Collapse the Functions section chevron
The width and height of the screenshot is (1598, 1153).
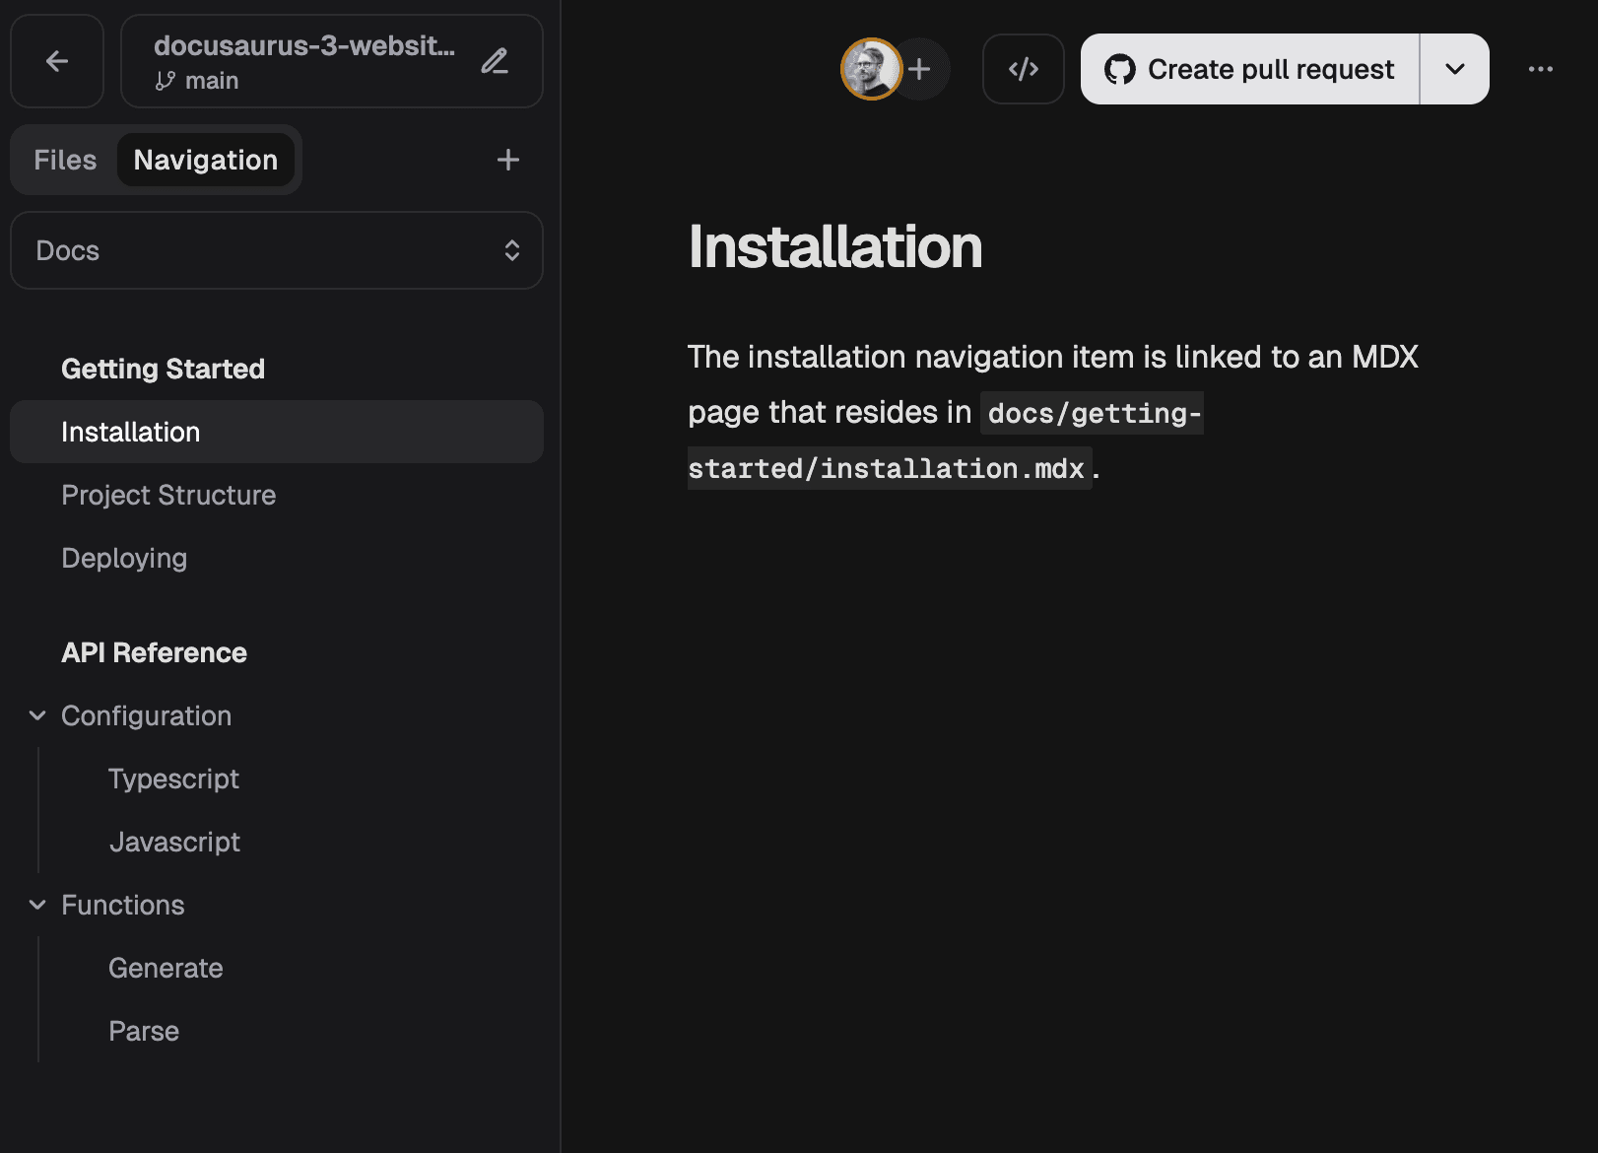click(37, 905)
